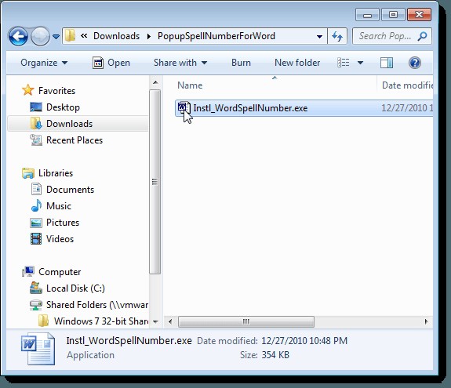Click the Date modified value 12/27/2010 10:48 PM
The image size is (451, 388).
[x=304, y=341]
